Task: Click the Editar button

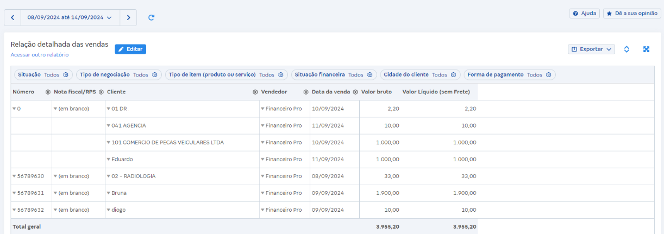Action: coord(130,49)
